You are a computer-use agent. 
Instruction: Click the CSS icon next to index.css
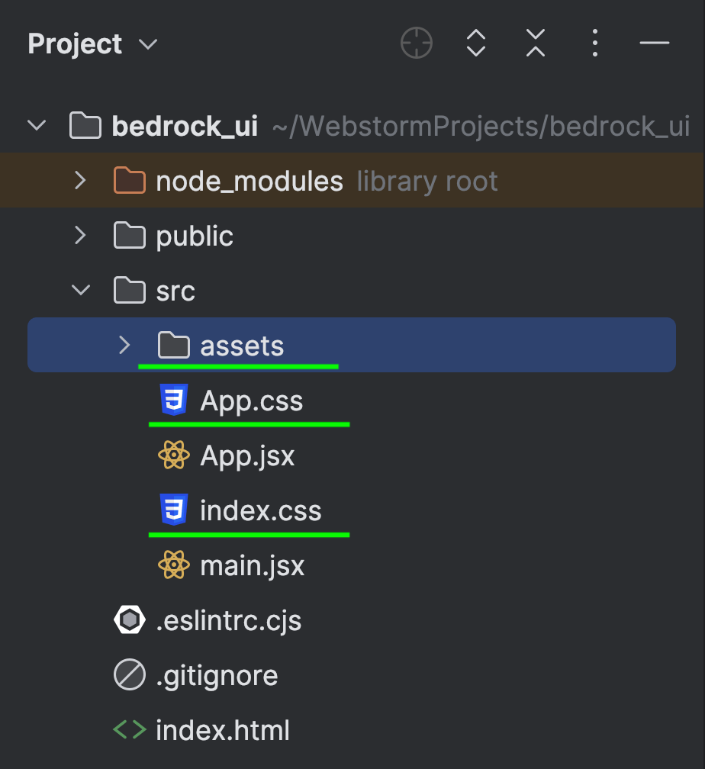tap(173, 510)
